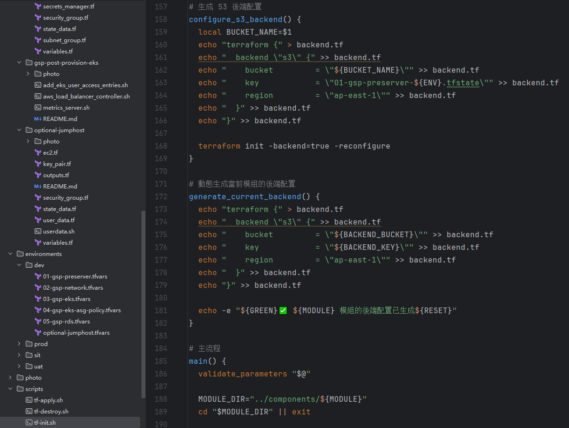This screenshot has width=569, height=428.
Task: Click the Terraform icon of optional-jumphost.tfvars
Action: tap(38, 333)
